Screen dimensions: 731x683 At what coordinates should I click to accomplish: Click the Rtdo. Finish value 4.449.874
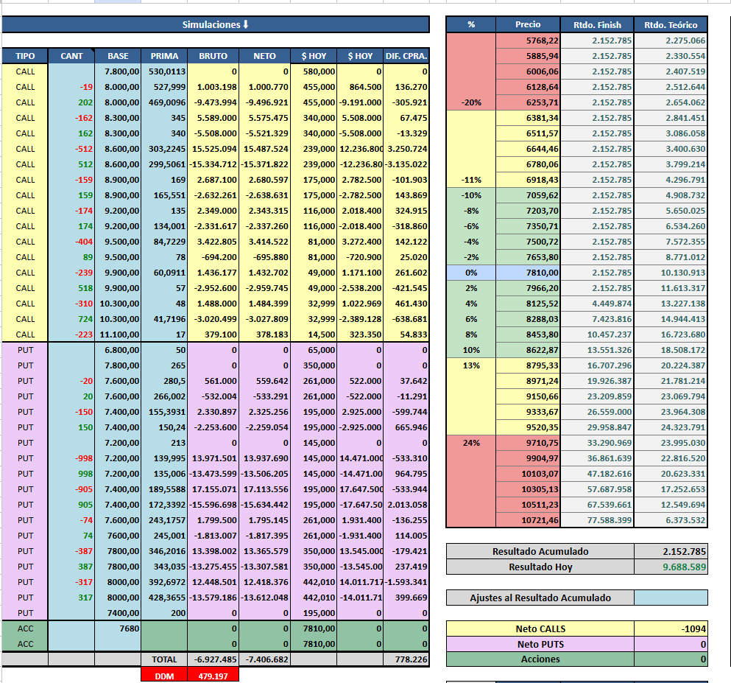(x=597, y=304)
